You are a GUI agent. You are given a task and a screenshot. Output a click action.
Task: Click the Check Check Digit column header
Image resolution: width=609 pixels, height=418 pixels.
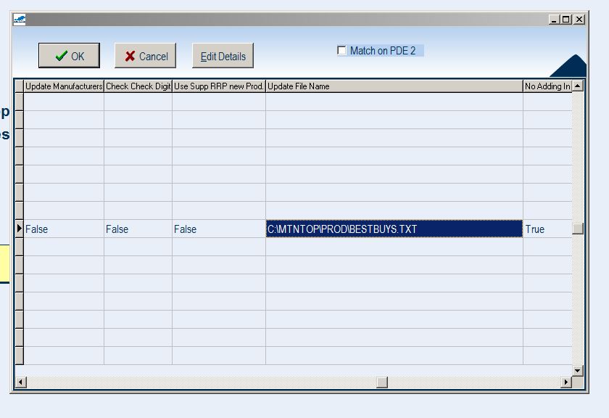pos(138,86)
